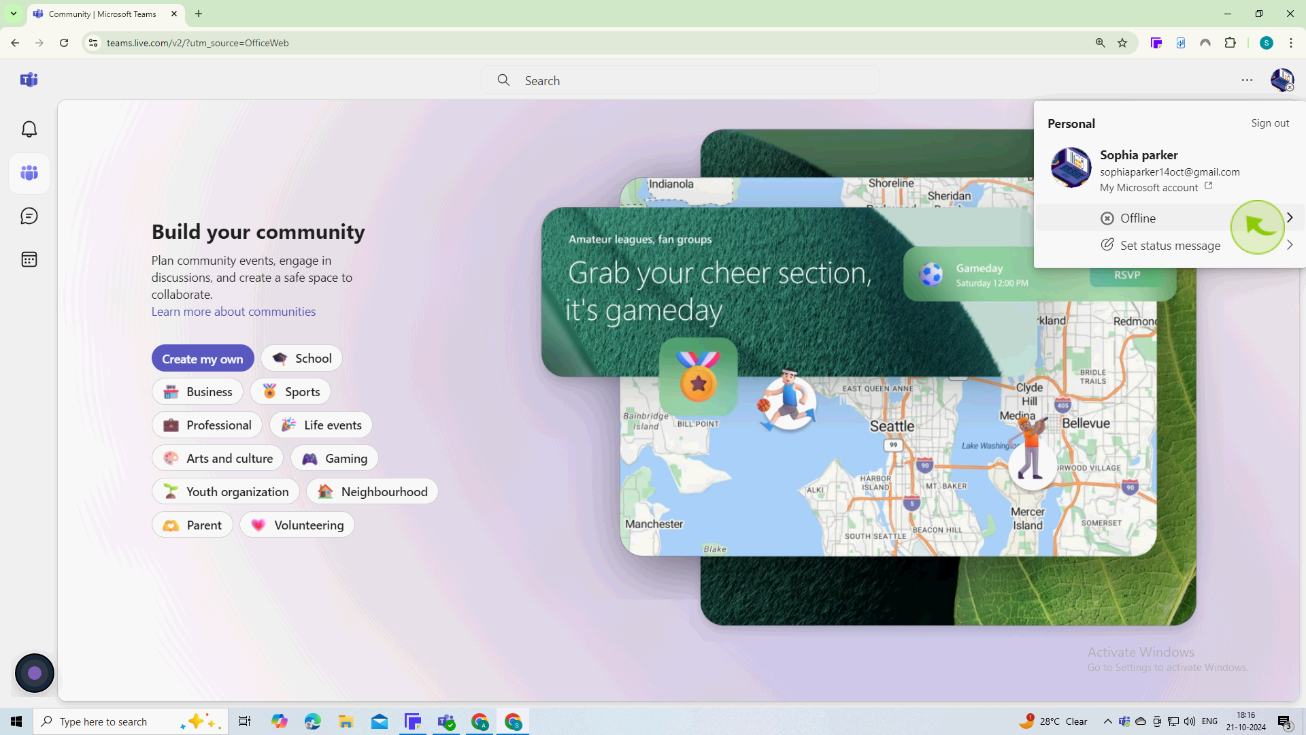View site information icon in address bar
The image size is (1306, 735).
pyautogui.click(x=93, y=43)
